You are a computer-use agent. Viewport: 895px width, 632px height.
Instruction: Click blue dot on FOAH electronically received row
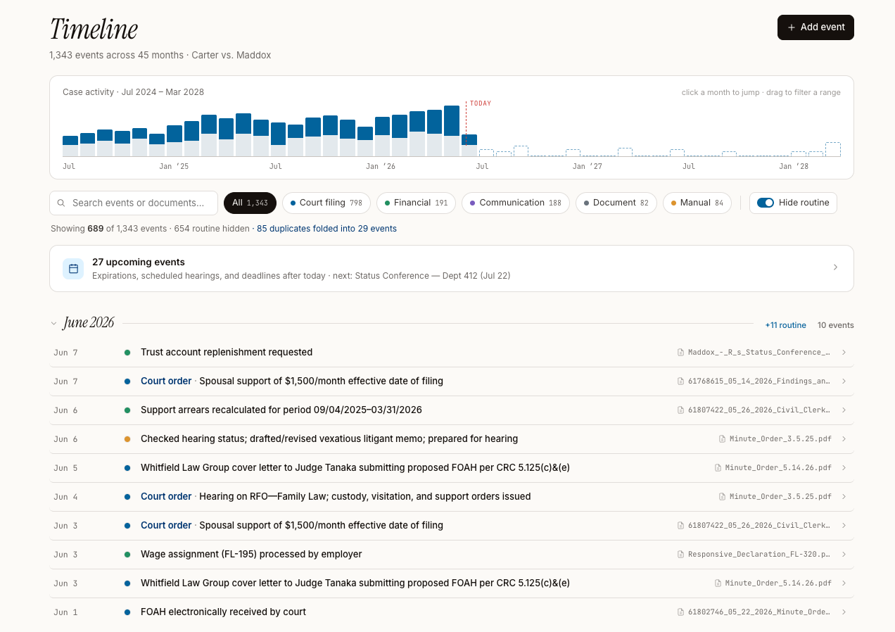coord(127,612)
